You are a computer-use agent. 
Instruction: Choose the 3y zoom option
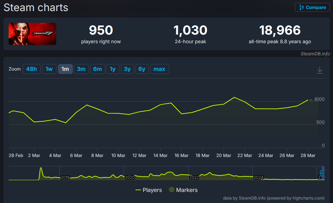[x=127, y=69]
